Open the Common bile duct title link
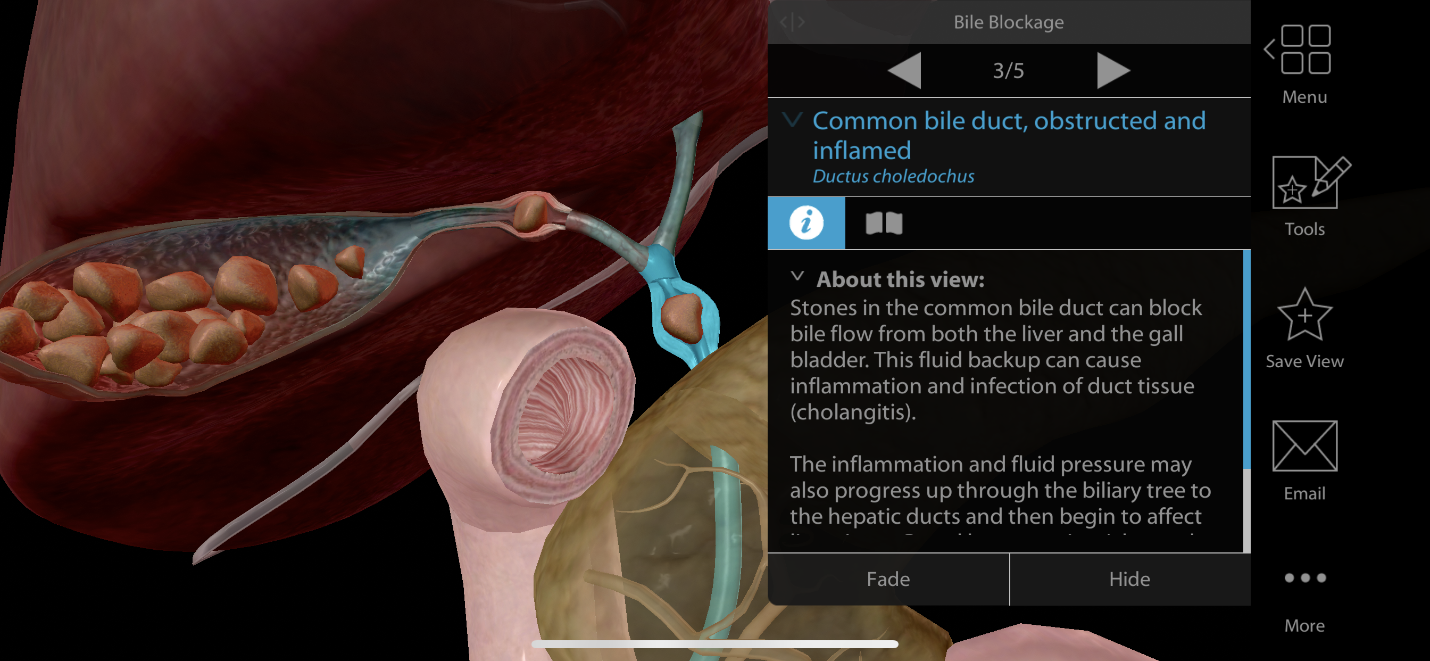This screenshot has width=1430, height=661. point(1009,135)
